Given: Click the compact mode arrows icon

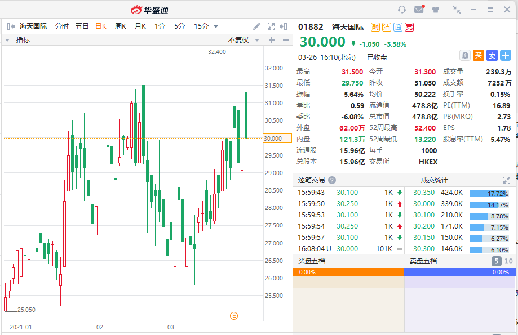Looking at the screenshot, I should 457,10.
